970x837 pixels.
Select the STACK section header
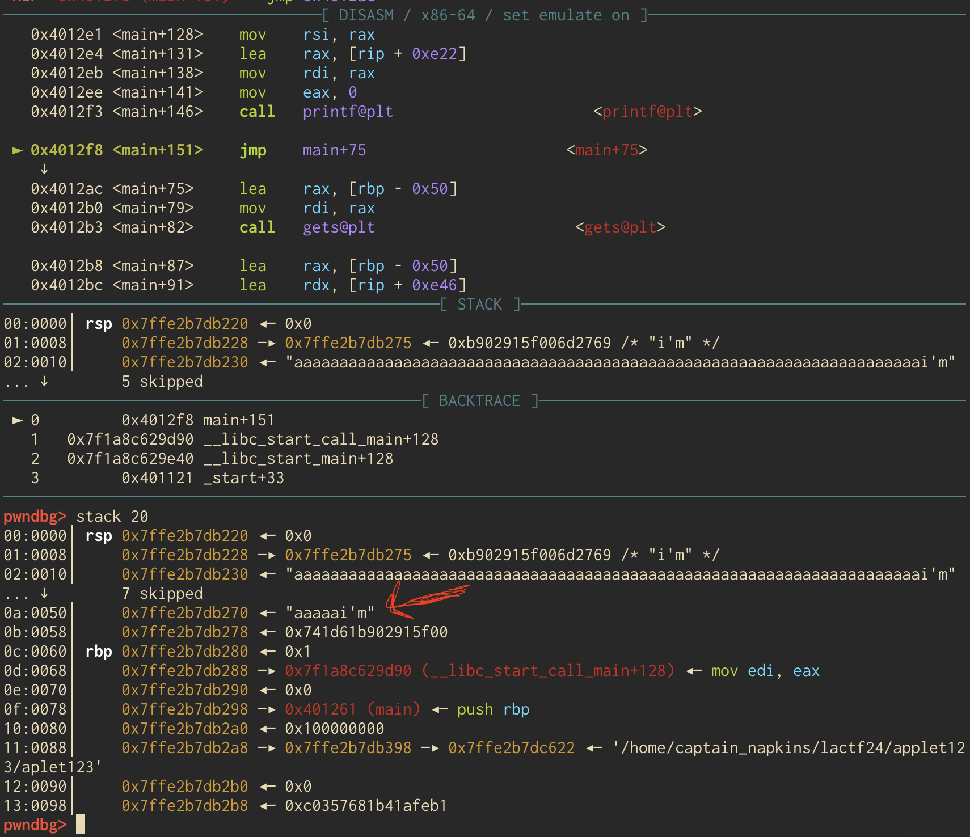click(480, 305)
